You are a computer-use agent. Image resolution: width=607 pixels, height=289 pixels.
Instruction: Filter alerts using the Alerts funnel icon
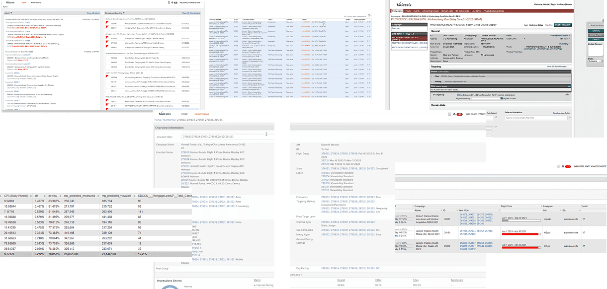pyautogui.click(x=11, y=13)
